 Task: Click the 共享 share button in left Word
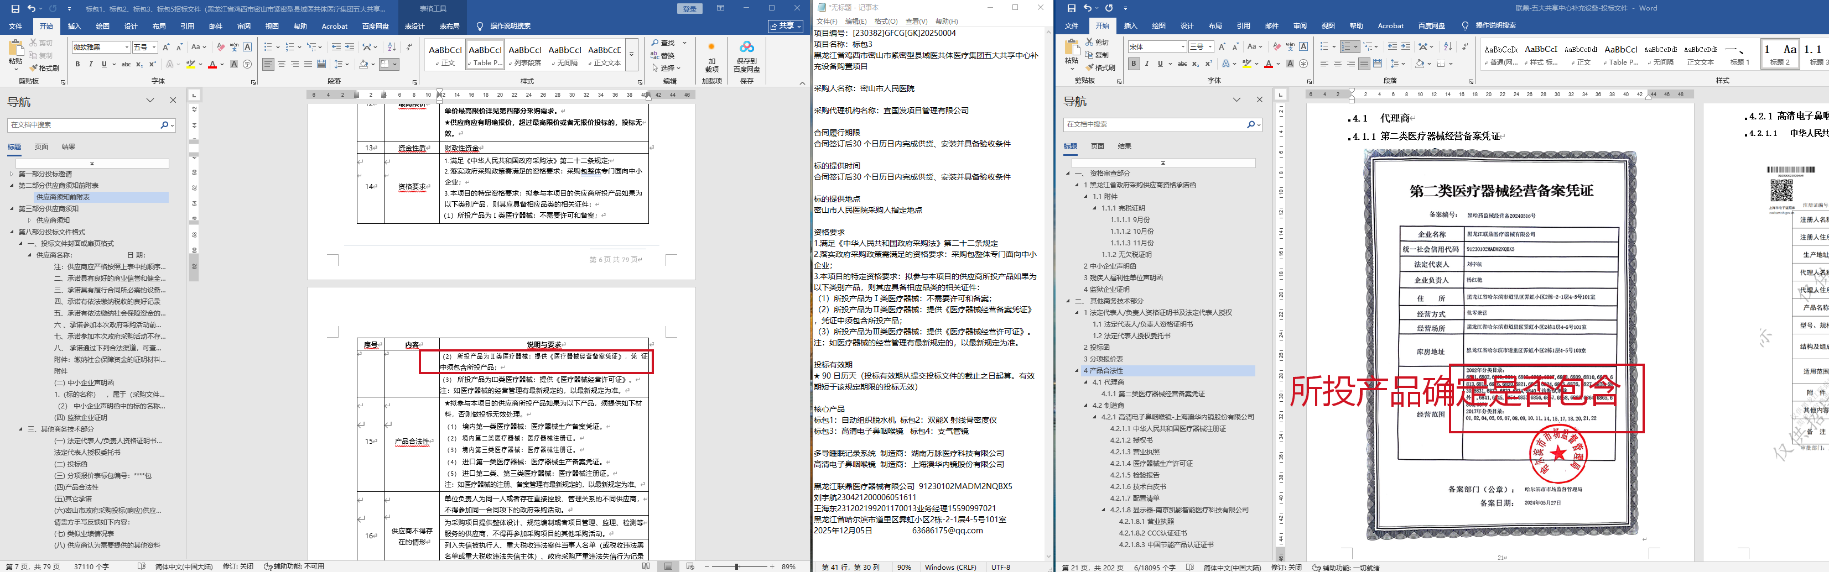(x=786, y=25)
